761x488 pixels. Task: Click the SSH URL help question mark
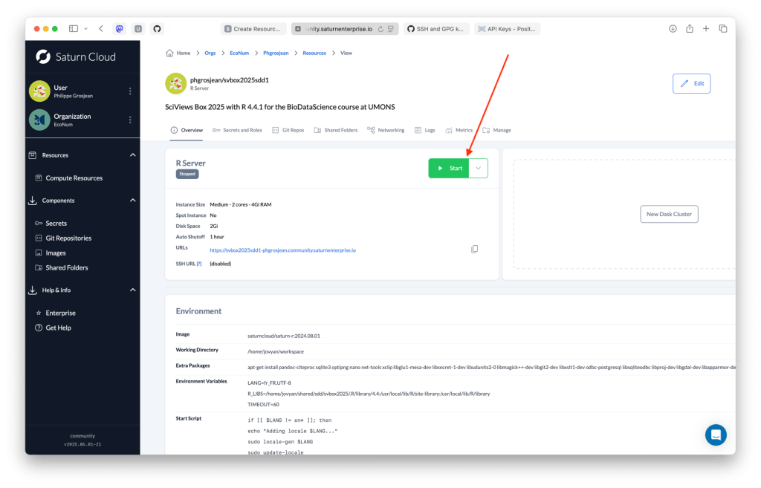pos(199,264)
